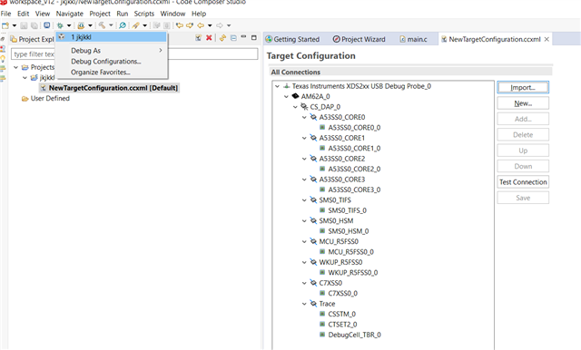
Task: Collapse the SMS0_TIFS node
Action: (304, 200)
